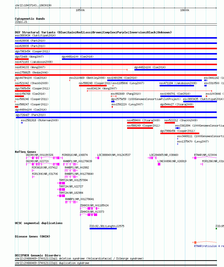Click nsv471183 (Jakobsson2008) full-width variant label
This screenshot has height=267, width=224.
34,62
